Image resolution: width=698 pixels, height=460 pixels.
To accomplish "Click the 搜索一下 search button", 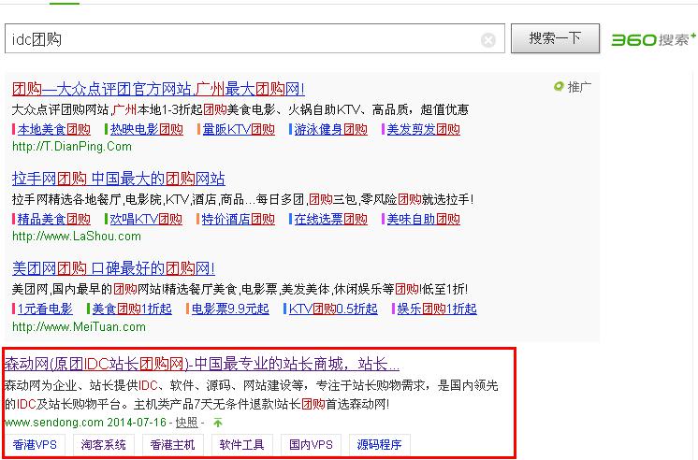I will (x=555, y=38).
